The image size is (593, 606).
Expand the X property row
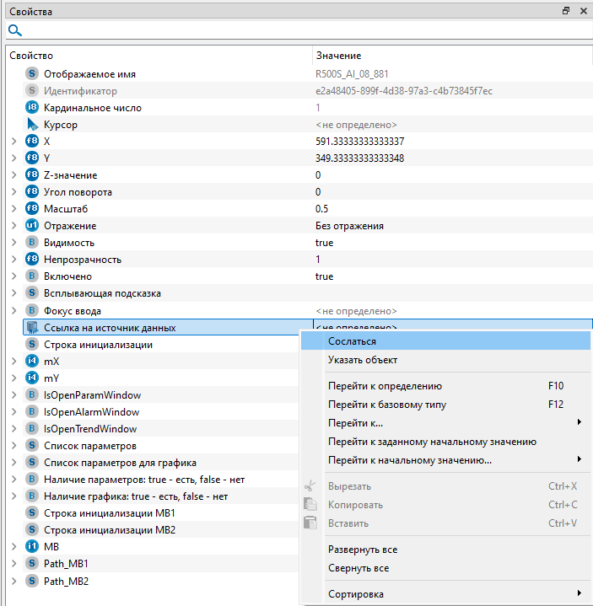pos(13,142)
